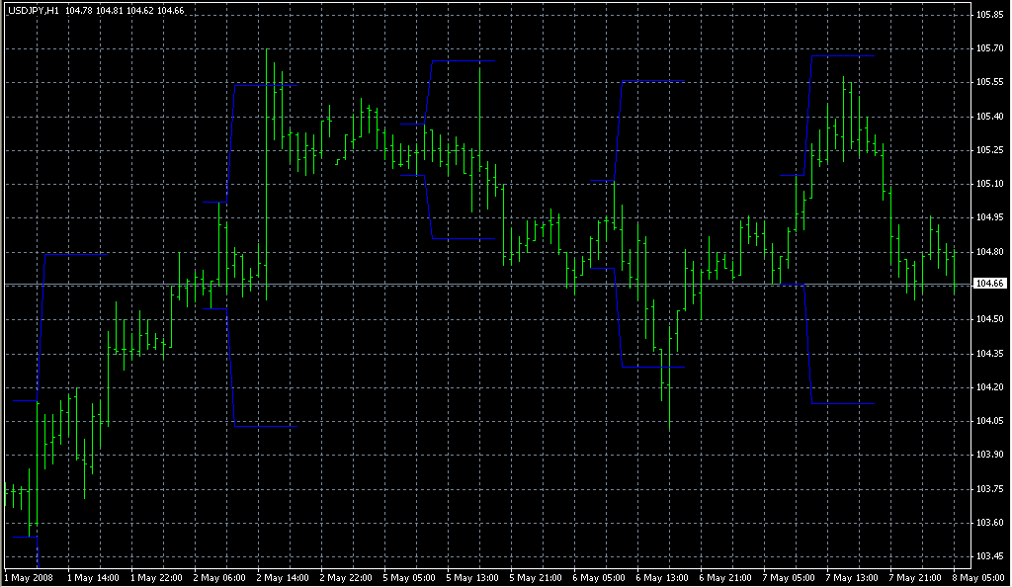Select the current price label 104.66
This screenshot has height=587, width=1012.
tap(989, 284)
